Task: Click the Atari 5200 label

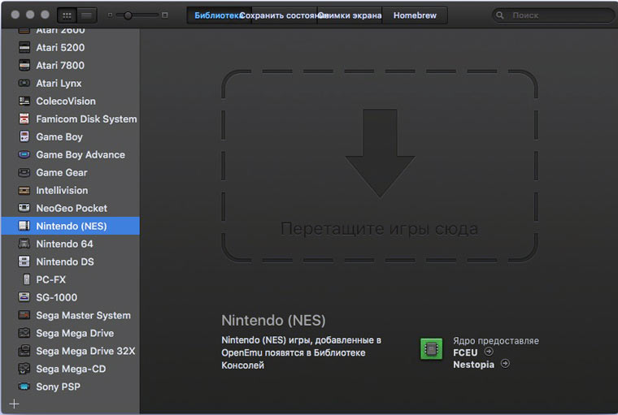Action: pyautogui.click(x=60, y=48)
